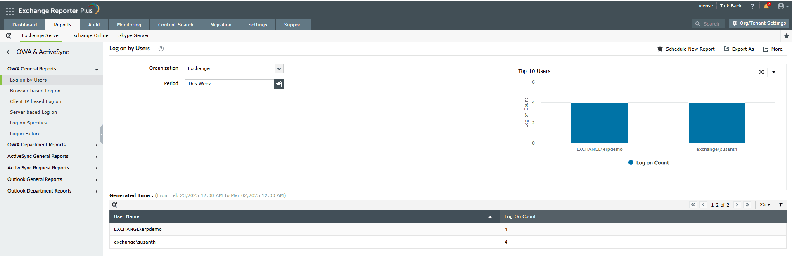This screenshot has height=256, width=792.
Task: Open Client IP based Log on report
Action: click(x=36, y=101)
